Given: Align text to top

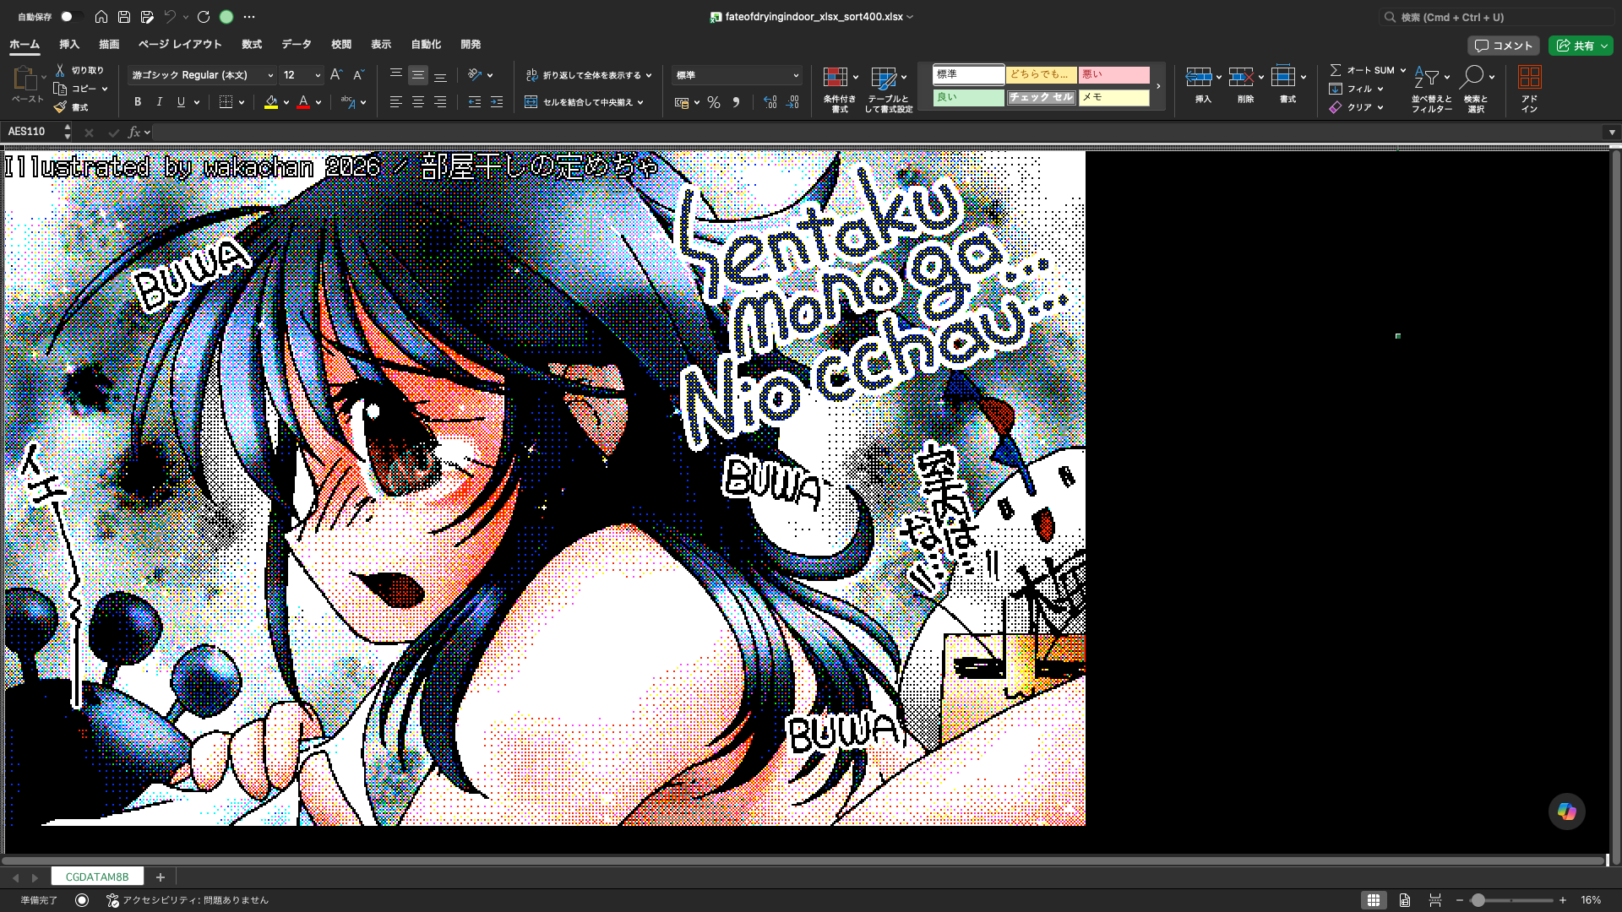Looking at the screenshot, I should (x=395, y=75).
